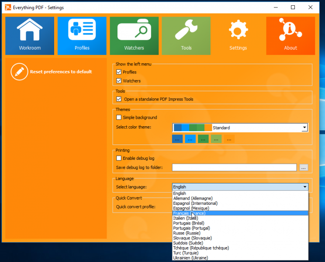Edit the light green theme color swatch
The height and width of the screenshot is (262, 325).
click(216, 139)
